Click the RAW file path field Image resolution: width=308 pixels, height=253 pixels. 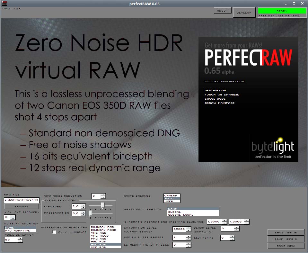[x=22, y=200]
